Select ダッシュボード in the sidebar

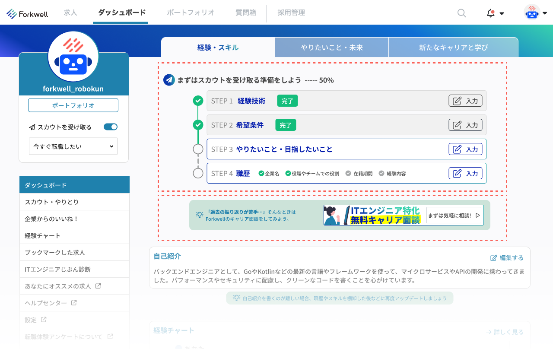point(74,185)
